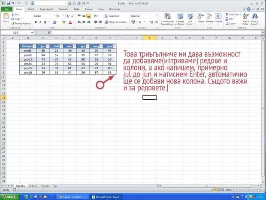Toggle Bold formatting
This screenshot has height=200, width=266.
coord(36,22)
